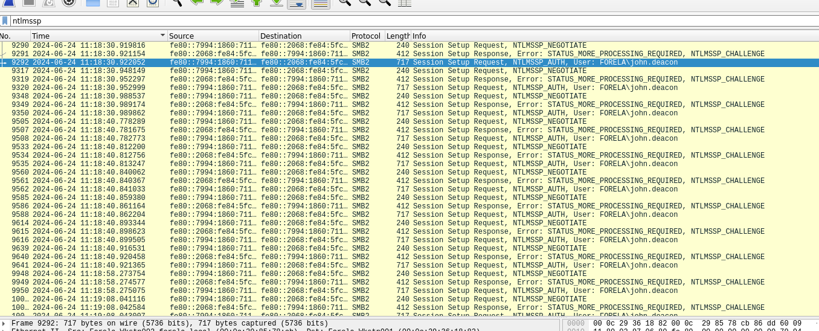819x331 pixels.
Task: Open a capture file
Action: point(93,3)
